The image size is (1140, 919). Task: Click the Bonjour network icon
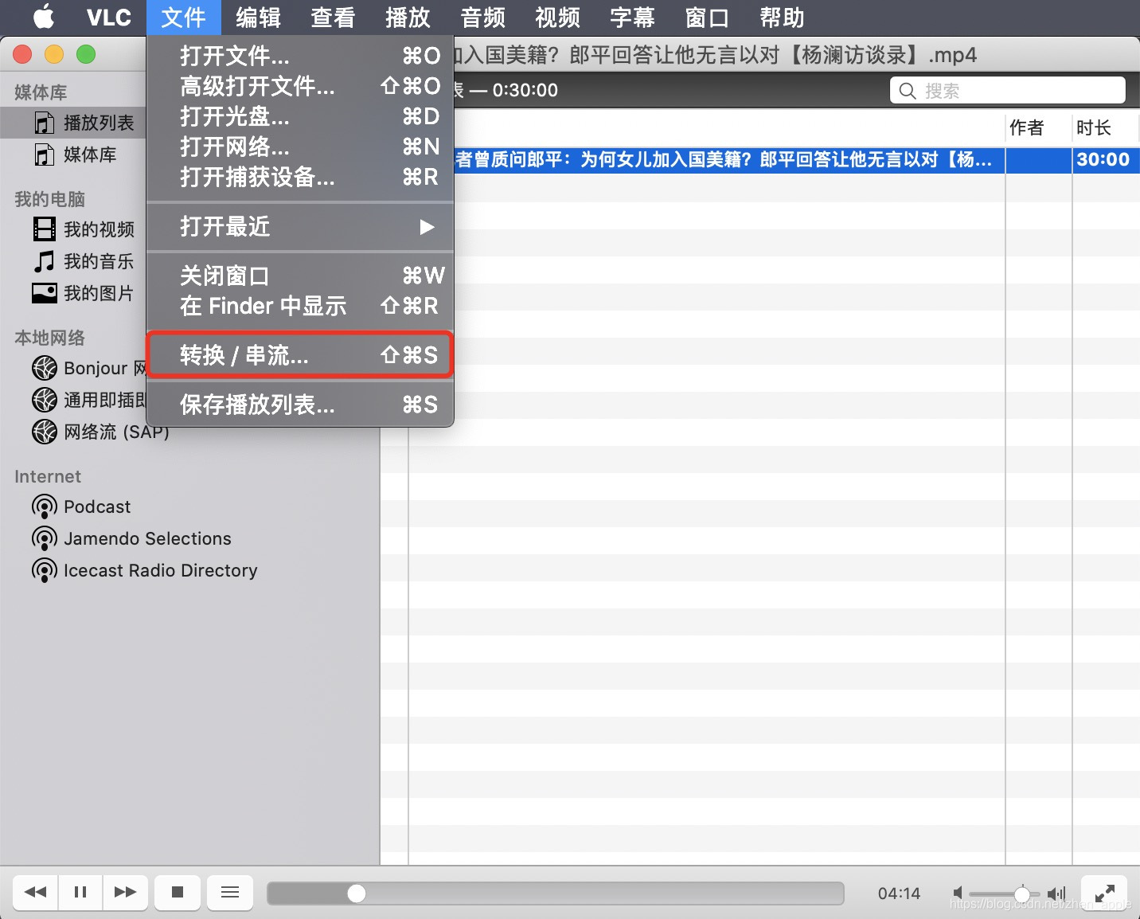pyautogui.click(x=45, y=368)
